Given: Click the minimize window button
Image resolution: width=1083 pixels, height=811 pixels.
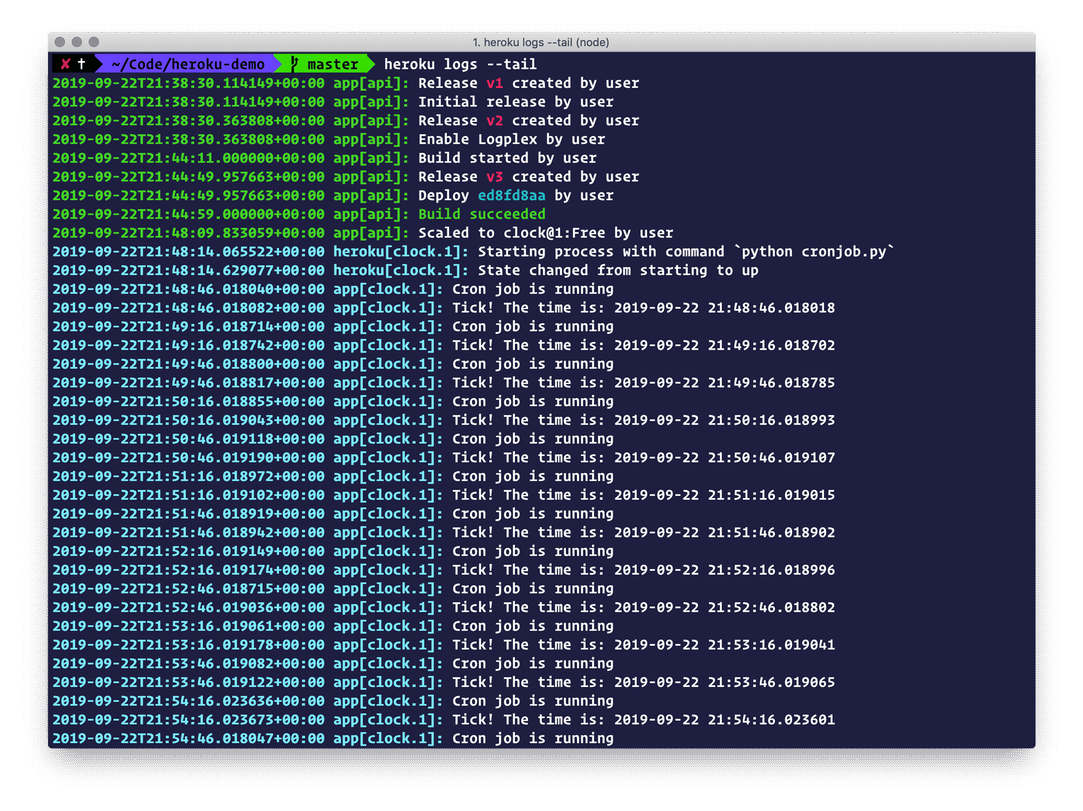Looking at the screenshot, I should pyautogui.click(x=77, y=42).
